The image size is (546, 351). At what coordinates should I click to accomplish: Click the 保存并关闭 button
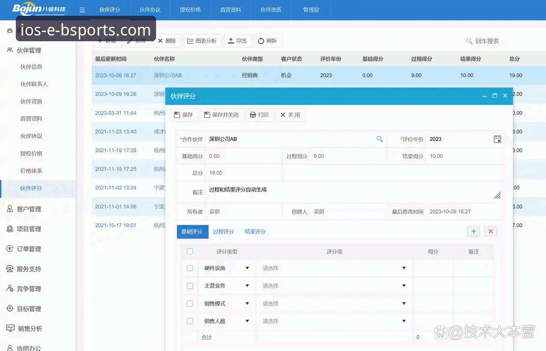pyautogui.click(x=222, y=115)
